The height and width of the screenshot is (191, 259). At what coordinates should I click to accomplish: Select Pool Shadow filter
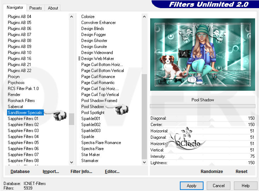pos(93,107)
